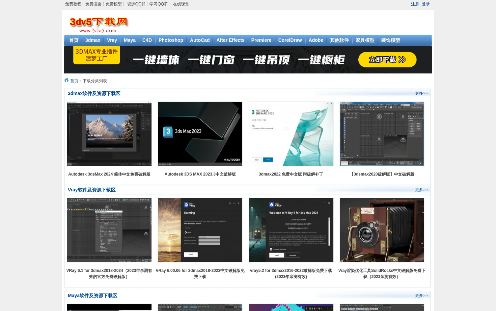Click 首页 breadcrumb link
496x311 pixels.
(74, 81)
